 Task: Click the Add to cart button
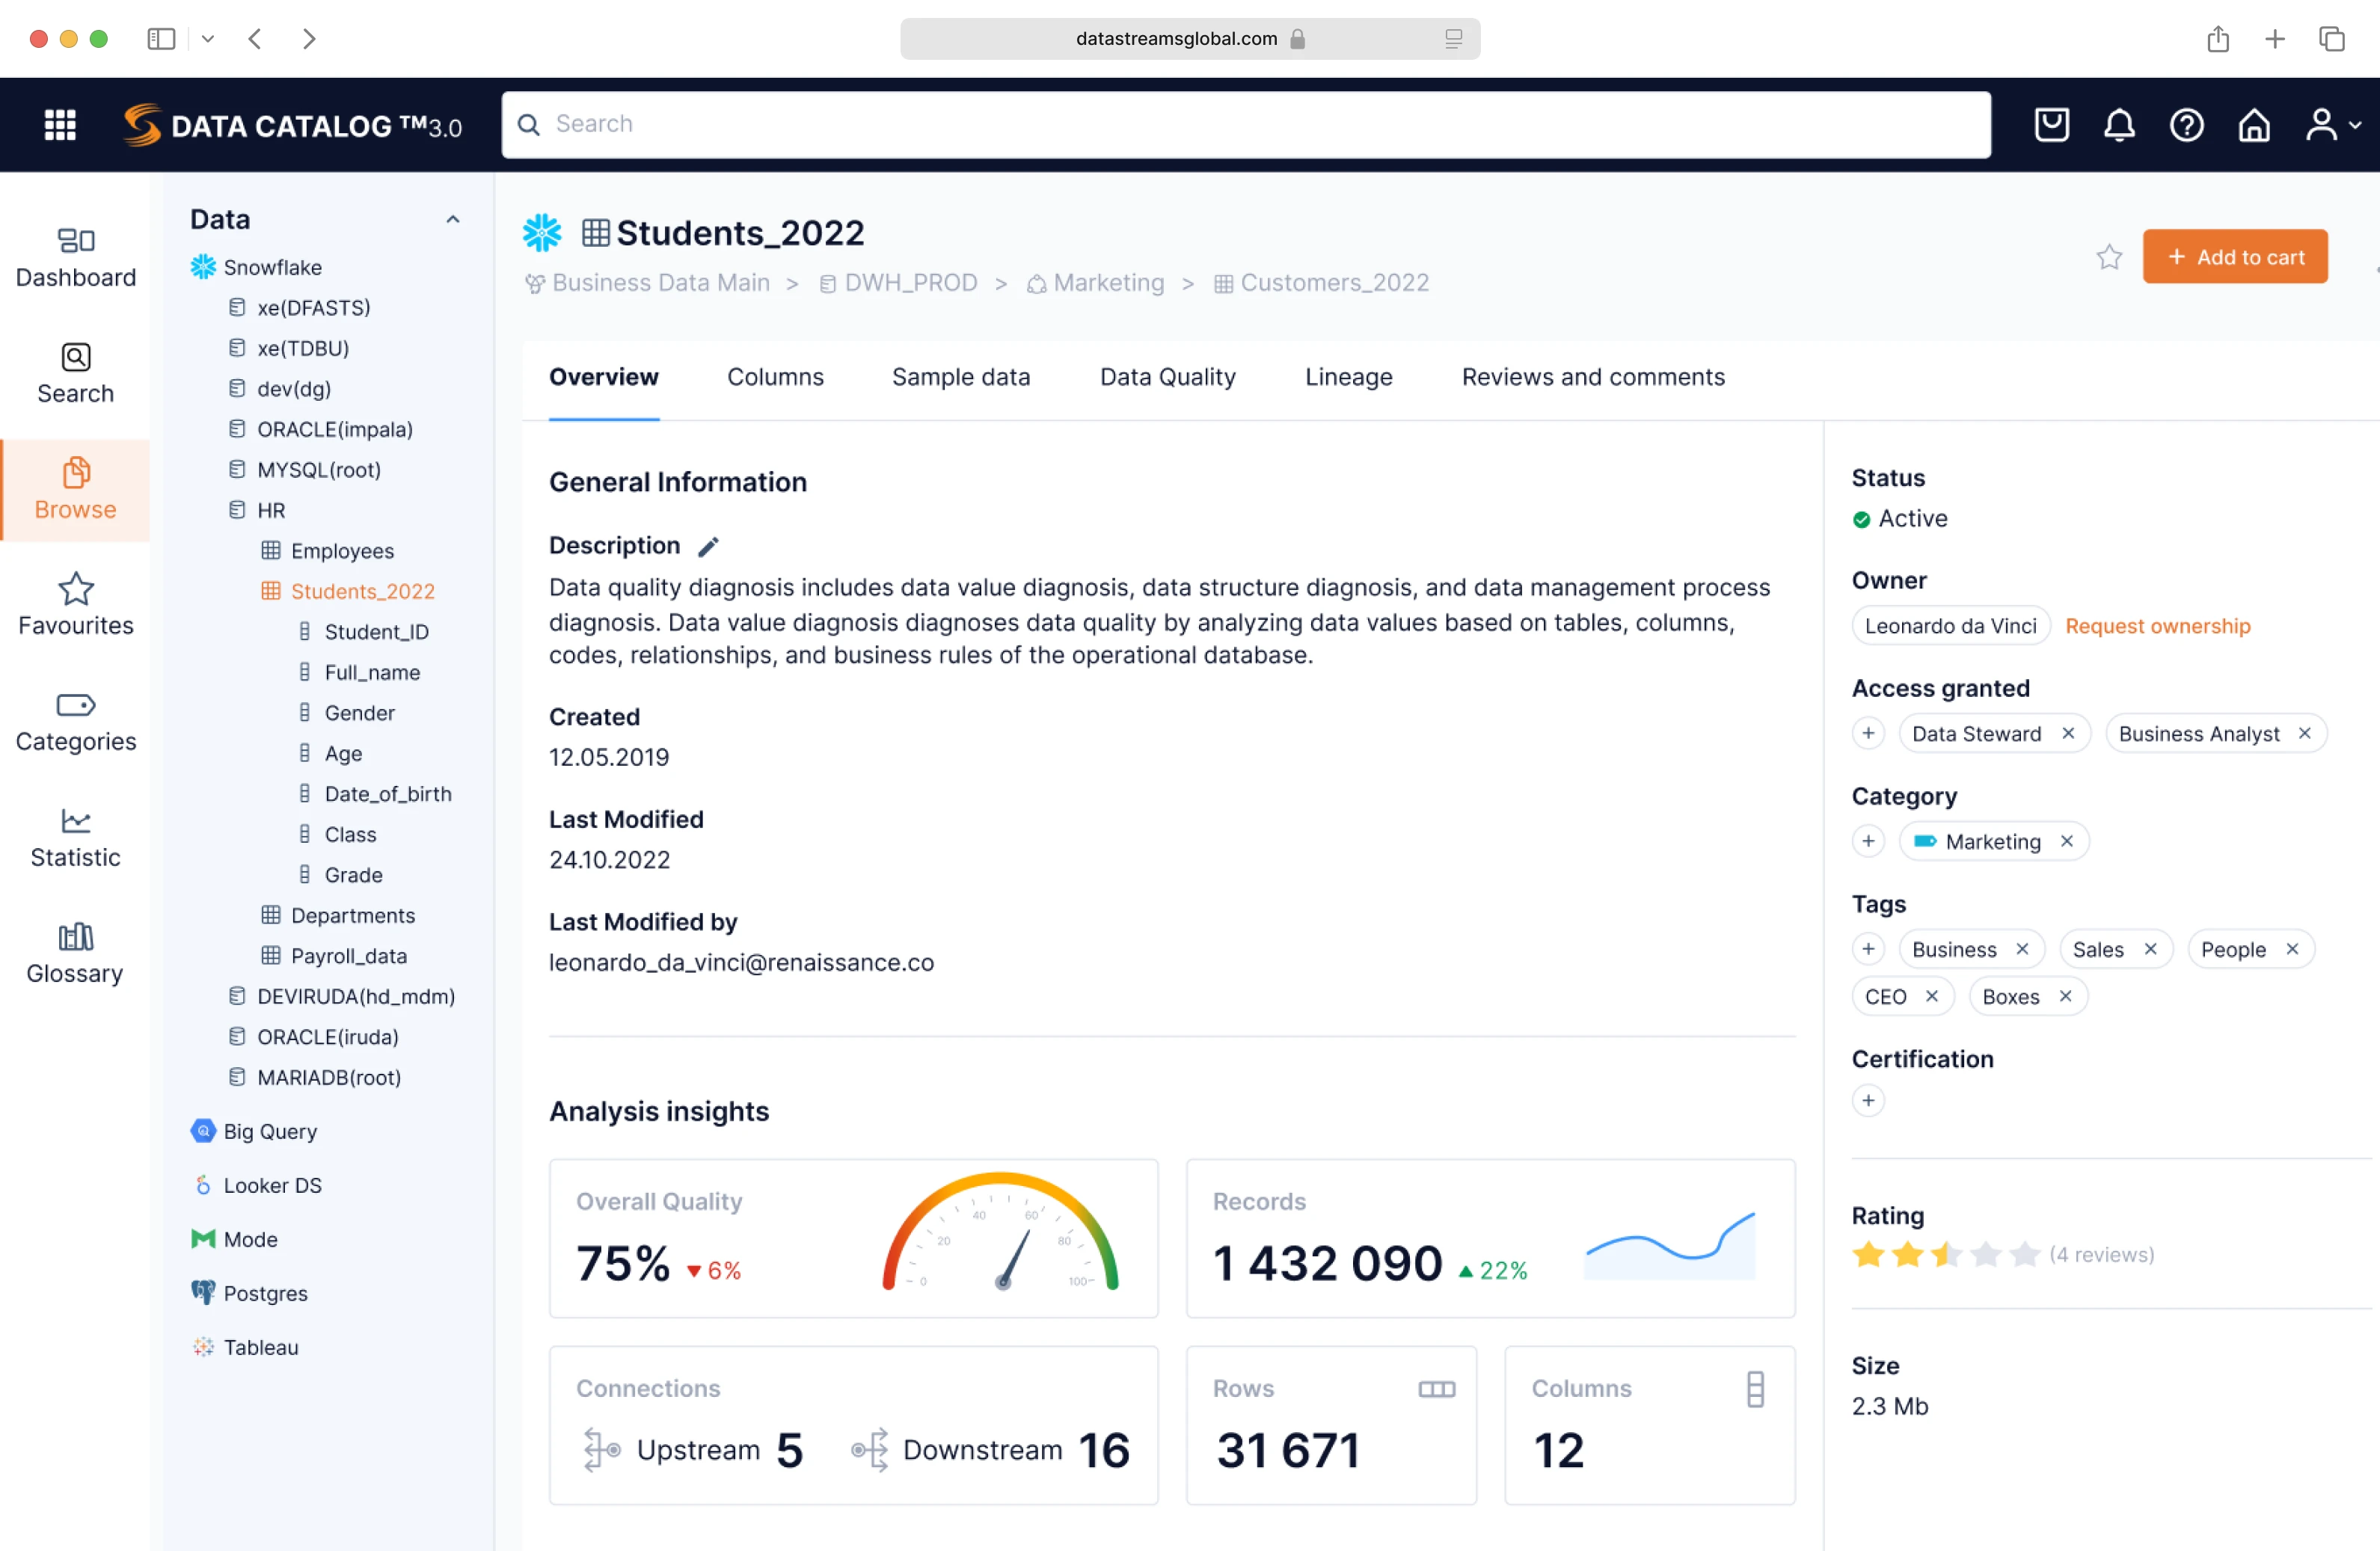coord(2235,257)
